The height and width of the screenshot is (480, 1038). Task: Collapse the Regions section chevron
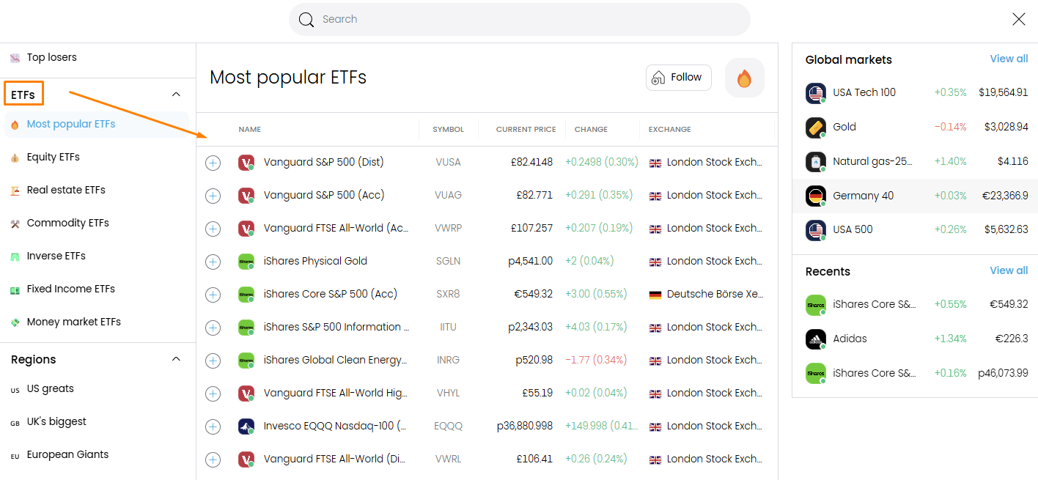tap(176, 359)
